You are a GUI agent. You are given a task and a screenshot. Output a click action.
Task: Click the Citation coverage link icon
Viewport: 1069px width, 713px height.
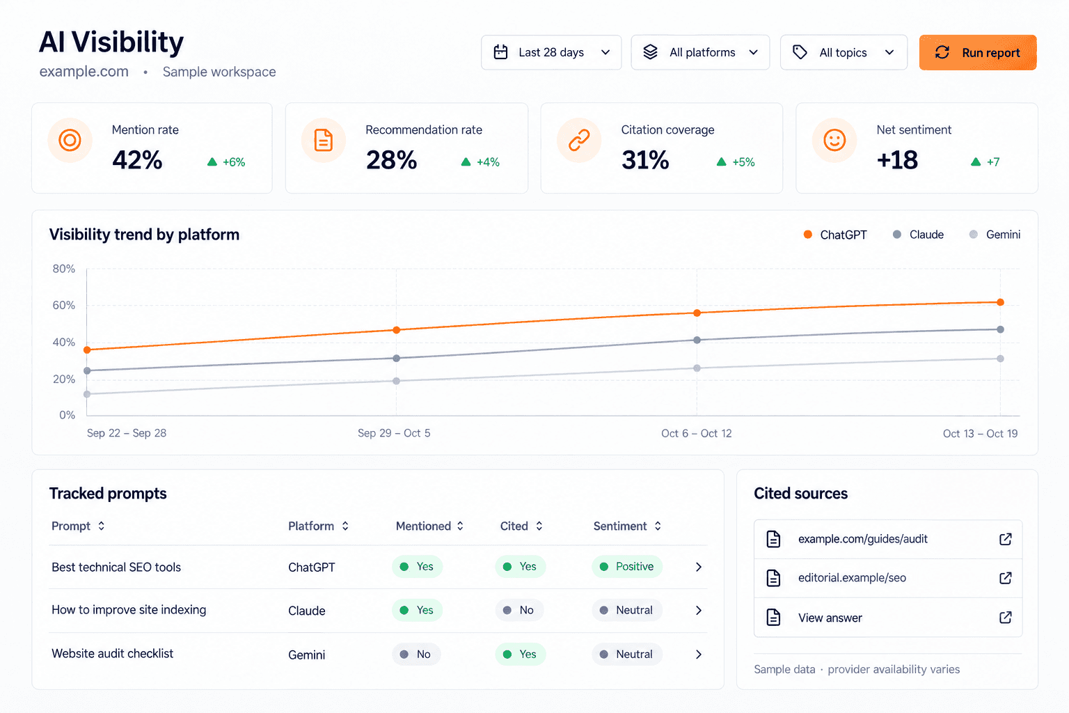[579, 141]
